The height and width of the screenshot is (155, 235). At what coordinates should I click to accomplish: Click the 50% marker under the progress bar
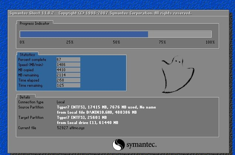116,42
